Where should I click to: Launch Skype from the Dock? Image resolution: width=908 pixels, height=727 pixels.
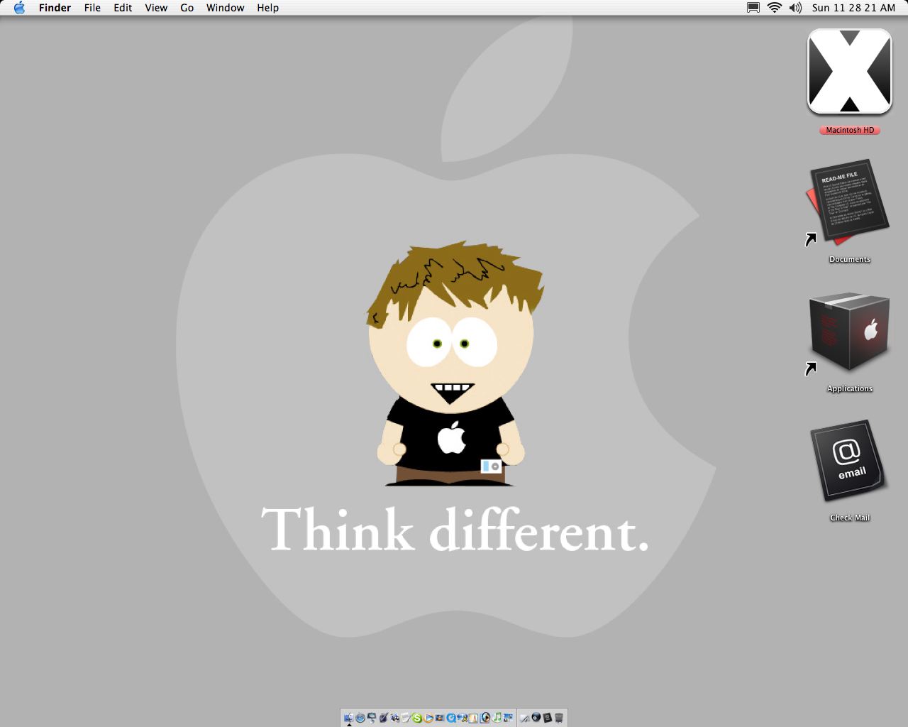click(x=417, y=718)
